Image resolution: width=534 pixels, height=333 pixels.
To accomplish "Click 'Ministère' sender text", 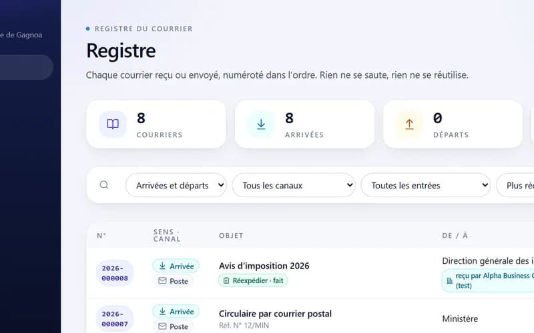I will pyautogui.click(x=460, y=319).
